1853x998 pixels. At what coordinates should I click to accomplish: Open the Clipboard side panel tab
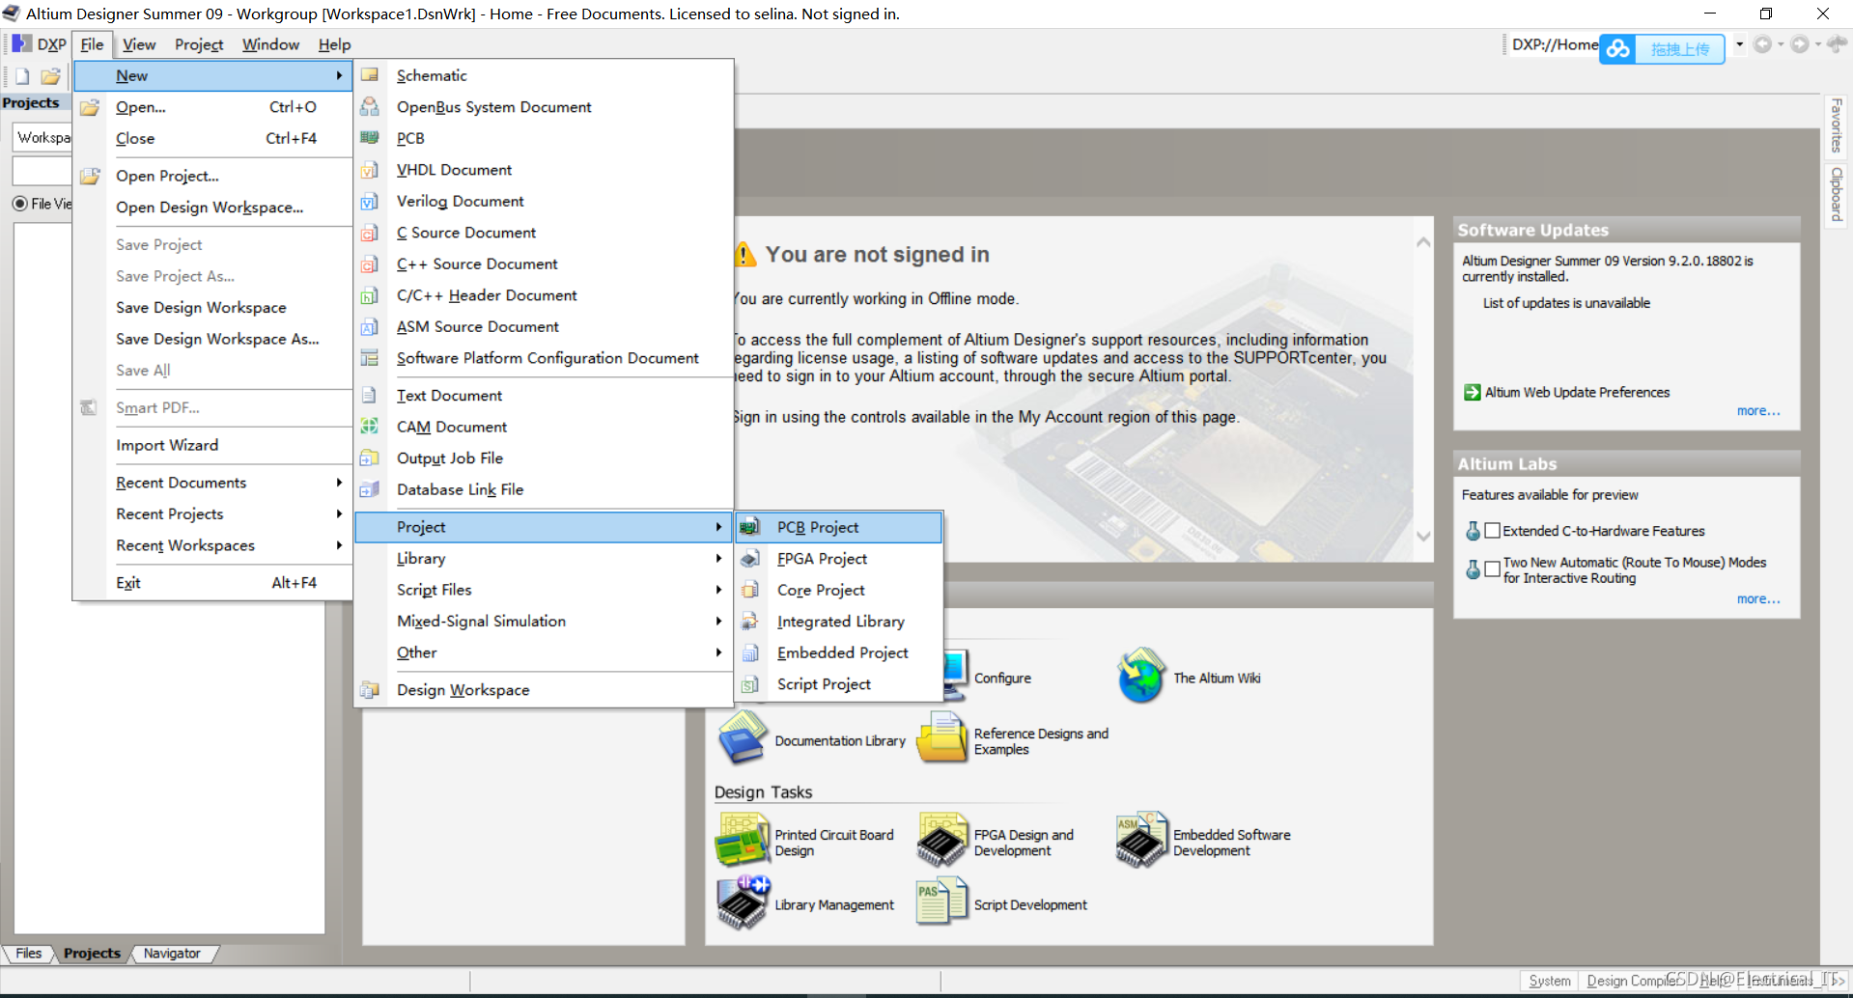[1837, 194]
